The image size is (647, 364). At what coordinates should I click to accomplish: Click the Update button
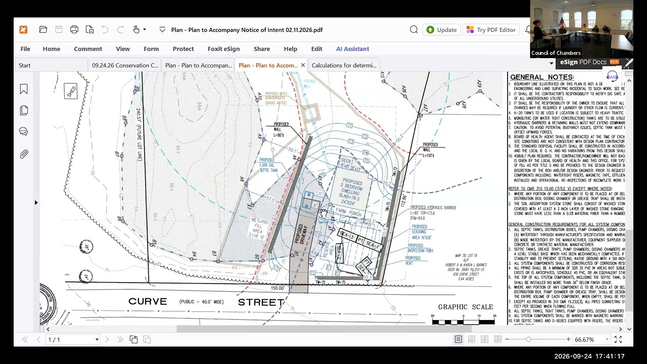click(x=441, y=30)
